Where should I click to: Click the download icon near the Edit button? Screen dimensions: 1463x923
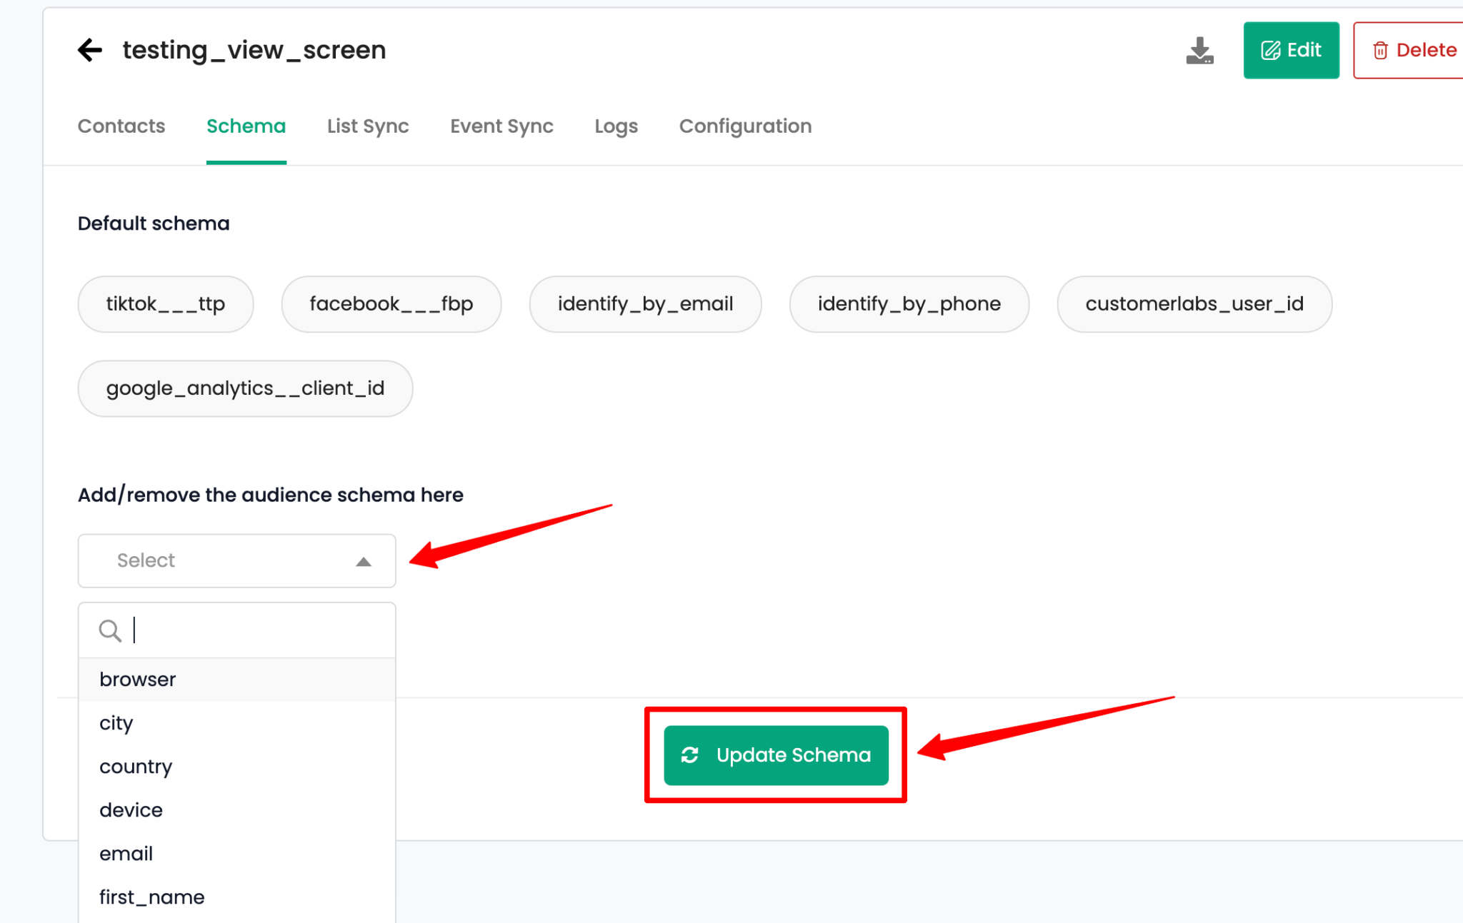pyautogui.click(x=1199, y=50)
